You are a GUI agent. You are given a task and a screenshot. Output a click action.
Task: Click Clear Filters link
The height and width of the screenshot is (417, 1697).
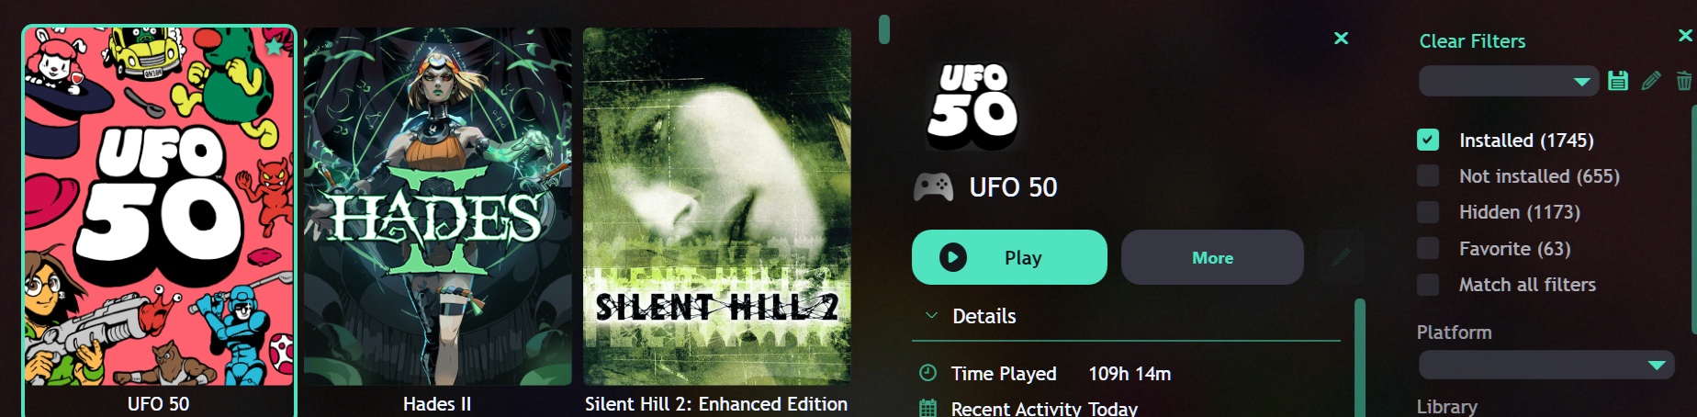[x=1472, y=41]
